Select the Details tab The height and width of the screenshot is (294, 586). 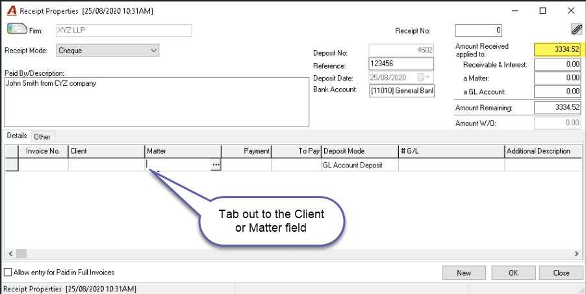(17, 136)
